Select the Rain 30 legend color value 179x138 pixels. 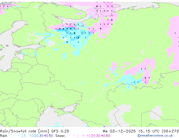click(41, 136)
